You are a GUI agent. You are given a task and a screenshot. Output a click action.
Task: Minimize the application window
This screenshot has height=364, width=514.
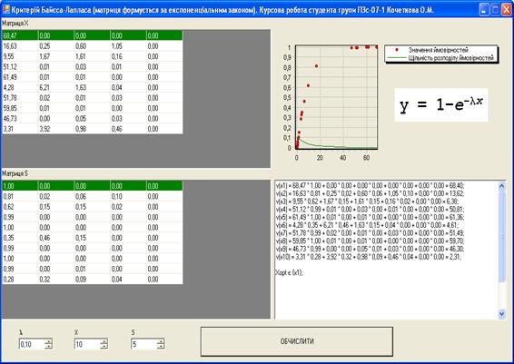pos(484,9)
